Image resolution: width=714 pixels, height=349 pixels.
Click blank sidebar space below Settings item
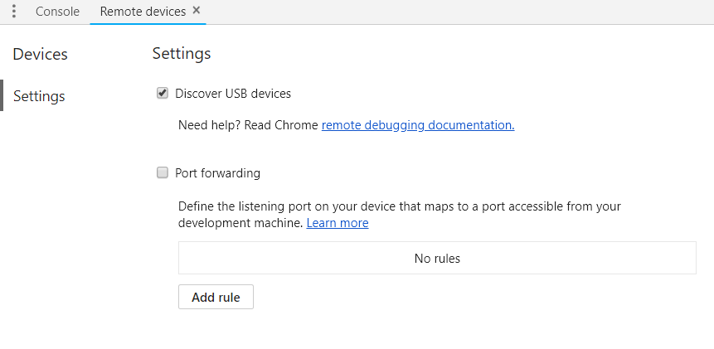coord(66,224)
